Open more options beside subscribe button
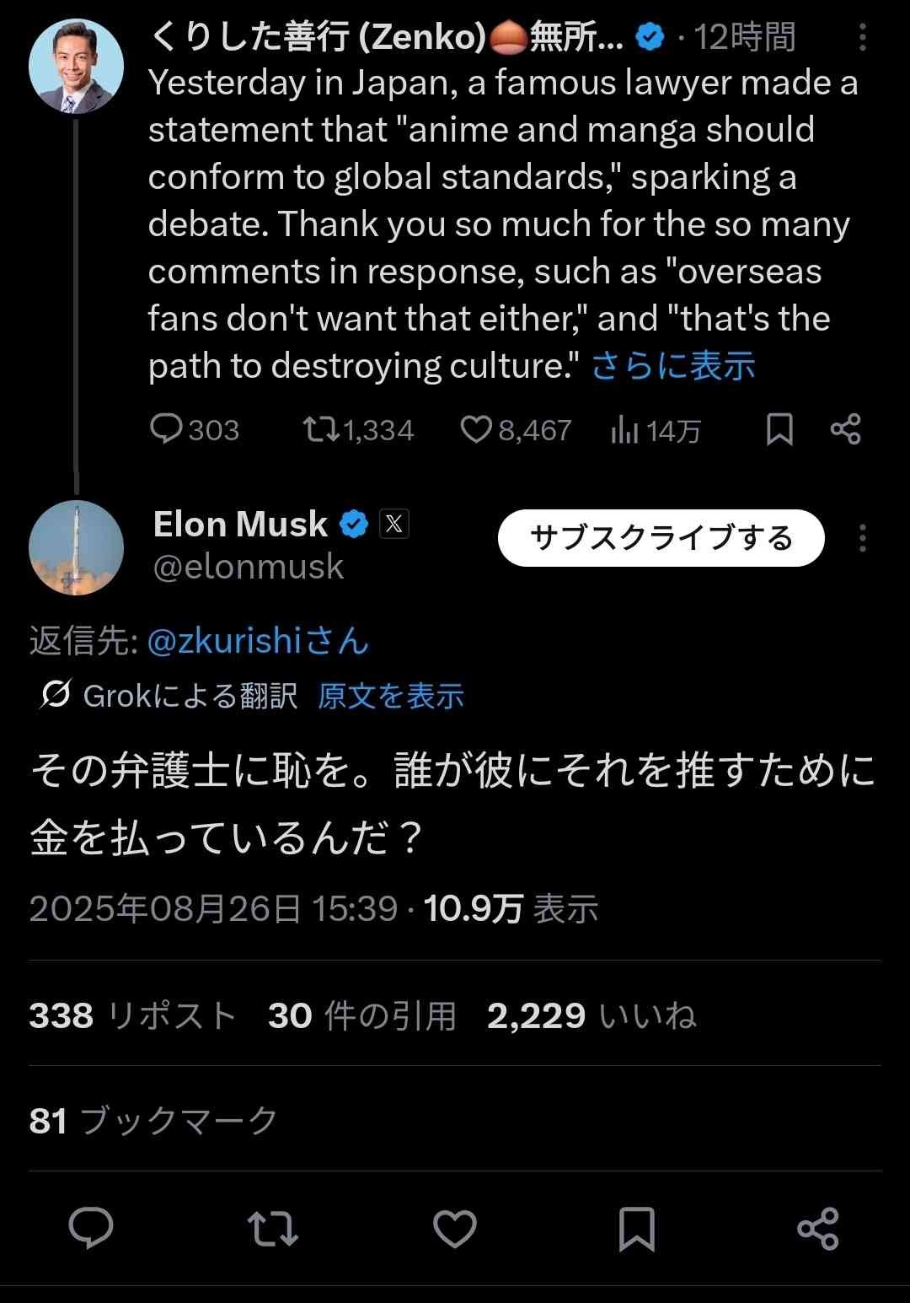Screen dimensions: 910x1303 click(862, 538)
